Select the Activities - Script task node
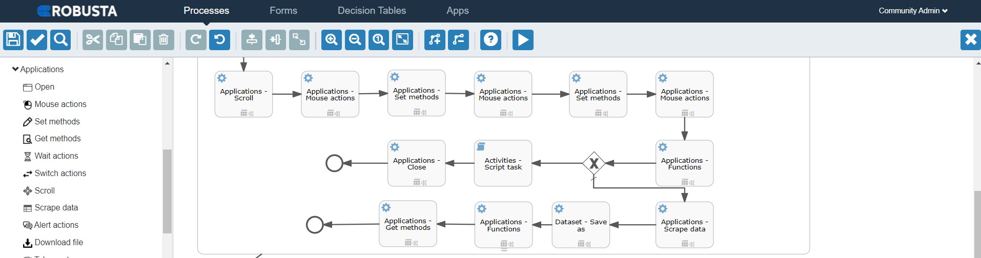 503,163
